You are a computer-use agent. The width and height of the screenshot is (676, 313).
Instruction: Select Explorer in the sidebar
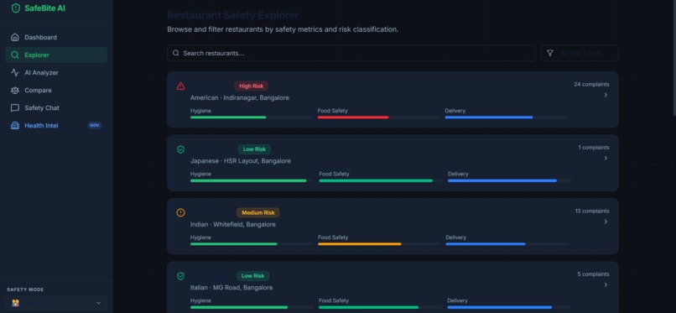[x=56, y=55]
